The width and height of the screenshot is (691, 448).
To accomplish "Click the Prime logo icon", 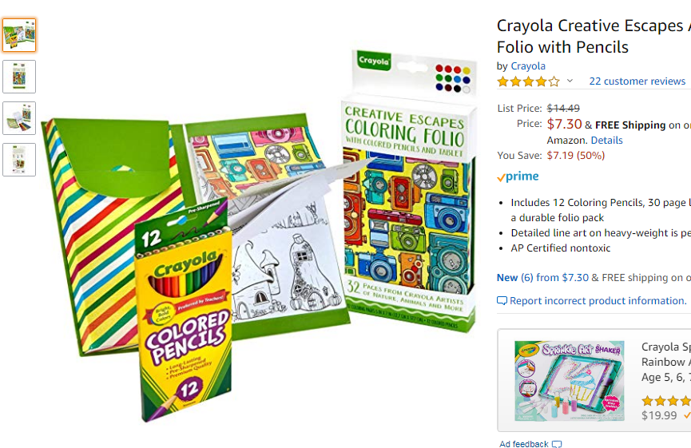I will tap(518, 176).
